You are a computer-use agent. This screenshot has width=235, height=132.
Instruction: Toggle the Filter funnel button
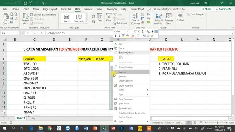(x=109, y=18)
